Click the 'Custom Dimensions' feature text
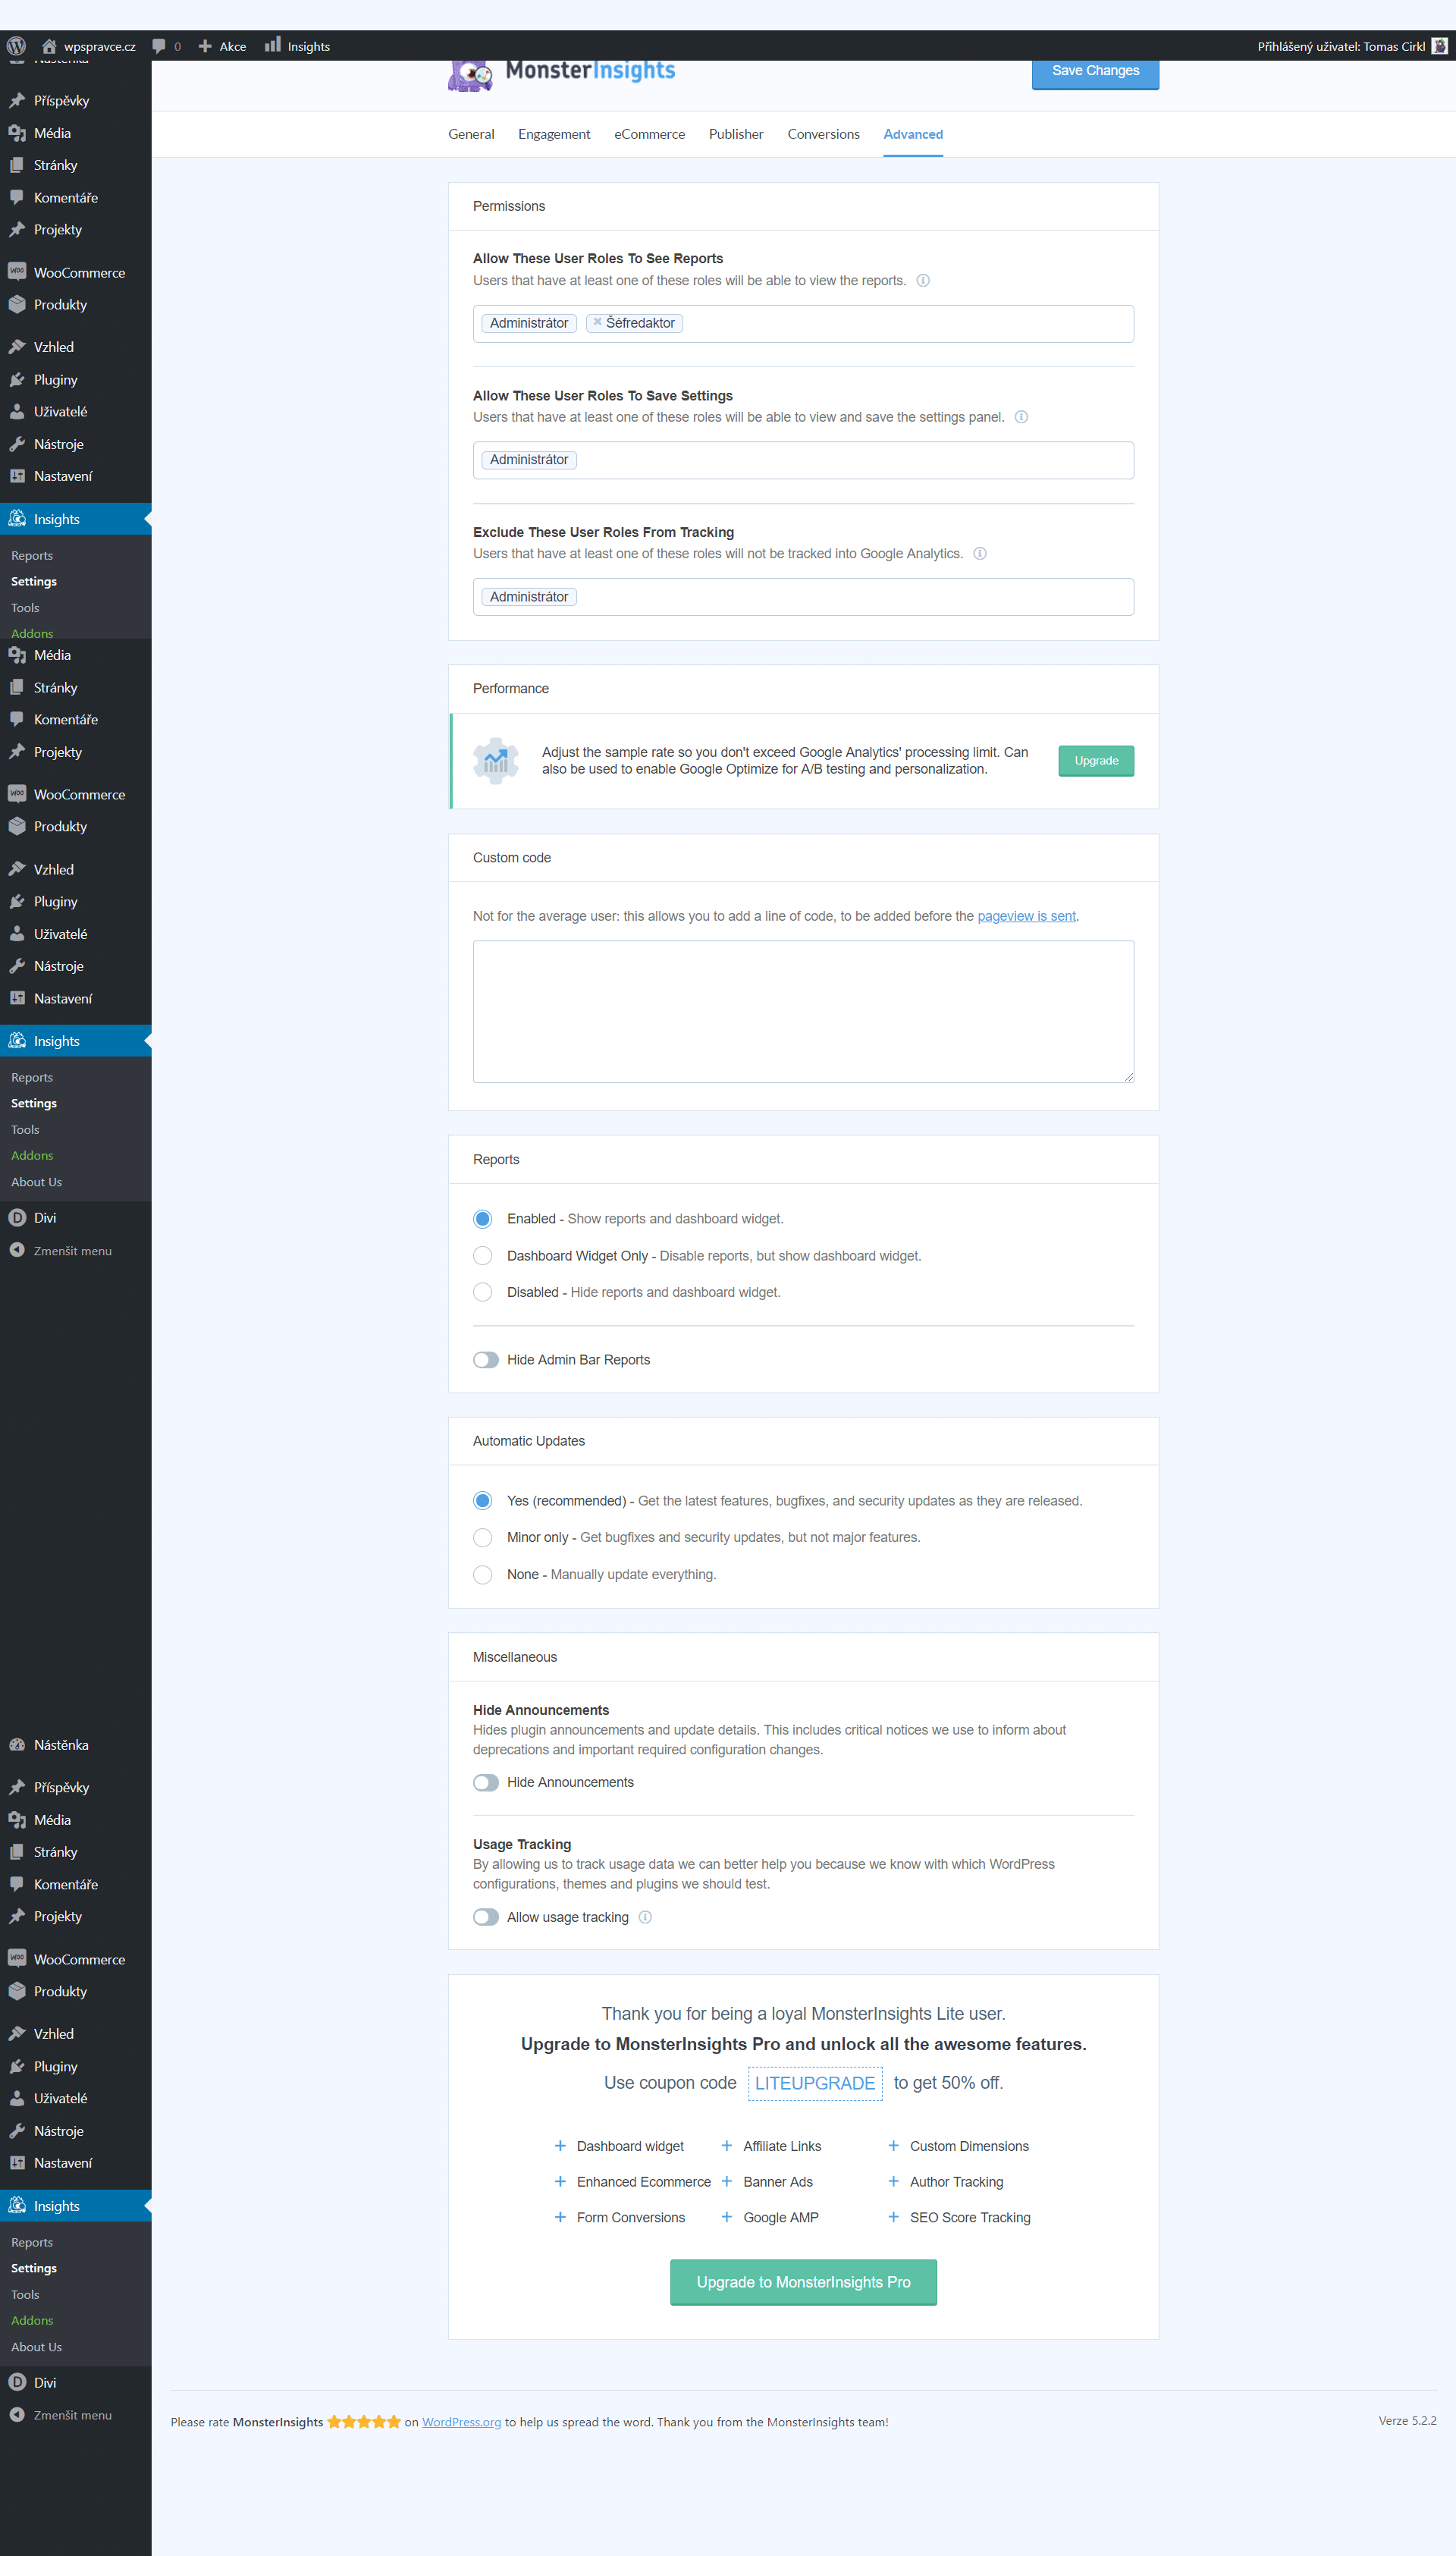The image size is (1456, 2556). pos(969,2146)
